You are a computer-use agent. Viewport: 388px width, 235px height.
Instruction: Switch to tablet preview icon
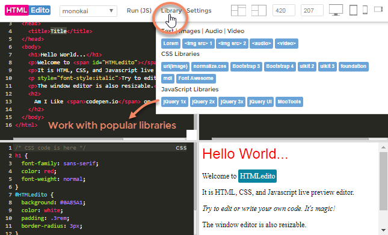coord(353,10)
